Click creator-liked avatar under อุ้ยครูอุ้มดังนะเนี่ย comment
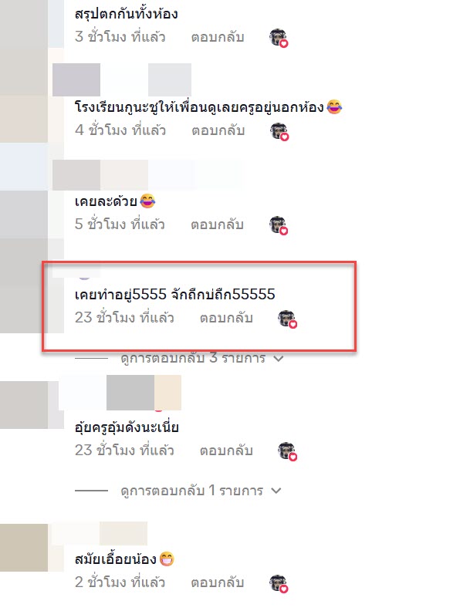The height and width of the screenshot is (611, 460). (287, 451)
